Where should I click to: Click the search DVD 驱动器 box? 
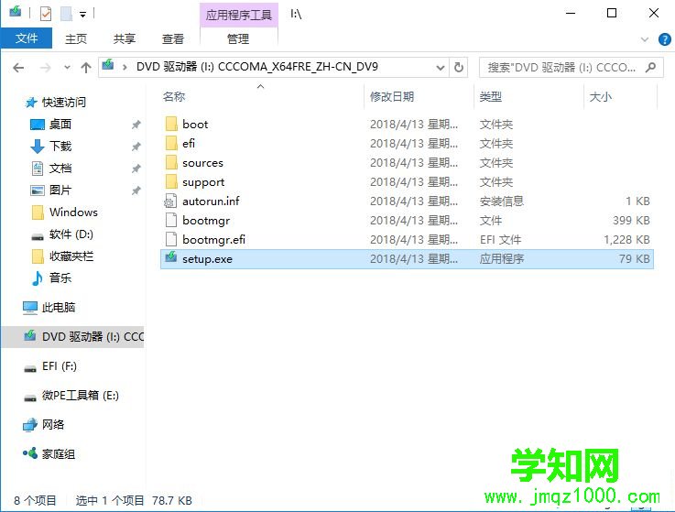pos(571,68)
